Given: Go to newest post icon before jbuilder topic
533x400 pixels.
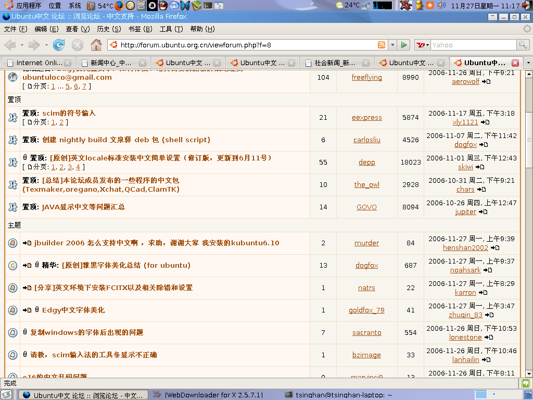Looking at the screenshot, I should click(x=27, y=243).
